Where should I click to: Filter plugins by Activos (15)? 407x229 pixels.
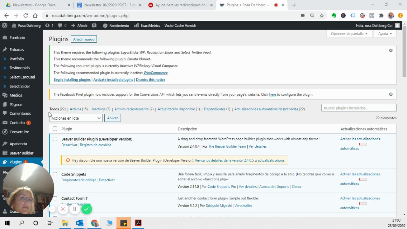click(x=79, y=109)
